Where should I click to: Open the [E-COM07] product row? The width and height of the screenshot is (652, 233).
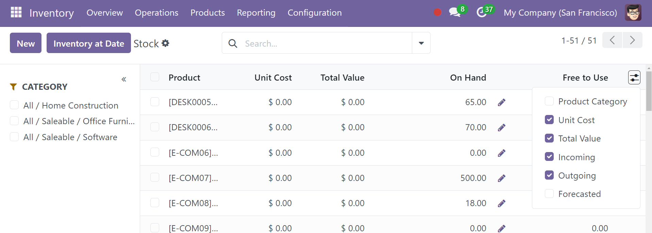[x=193, y=178]
